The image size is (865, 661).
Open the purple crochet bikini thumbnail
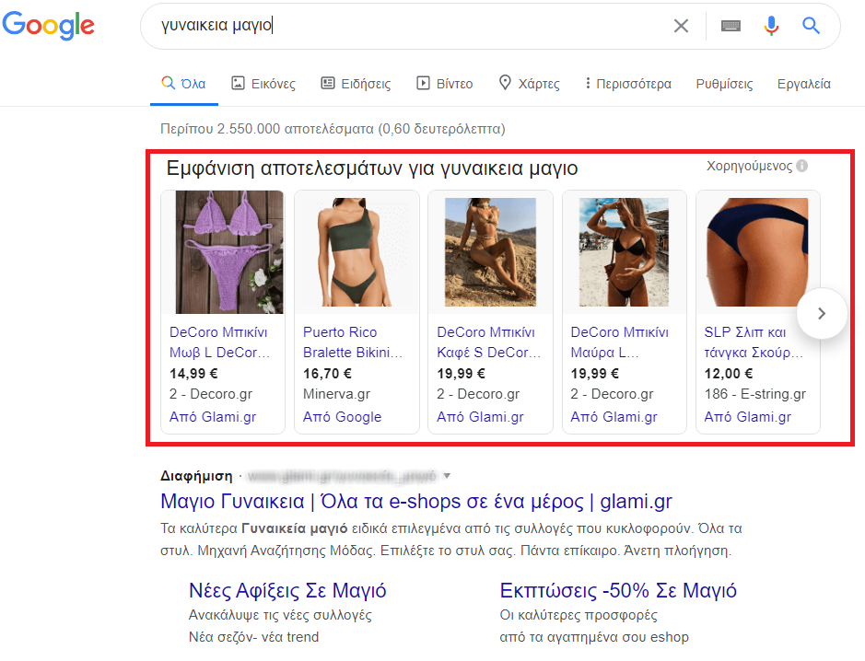coord(229,252)
